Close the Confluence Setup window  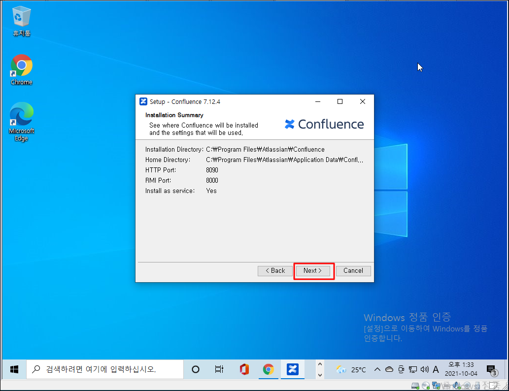point(363,101)
